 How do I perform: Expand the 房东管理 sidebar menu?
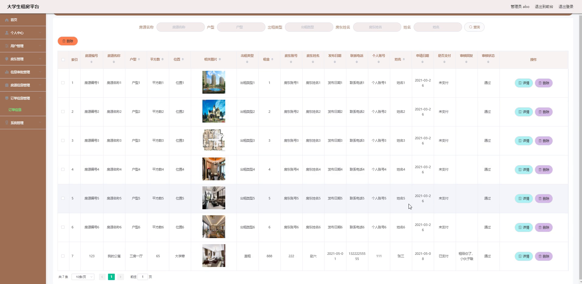coord(23,59)
